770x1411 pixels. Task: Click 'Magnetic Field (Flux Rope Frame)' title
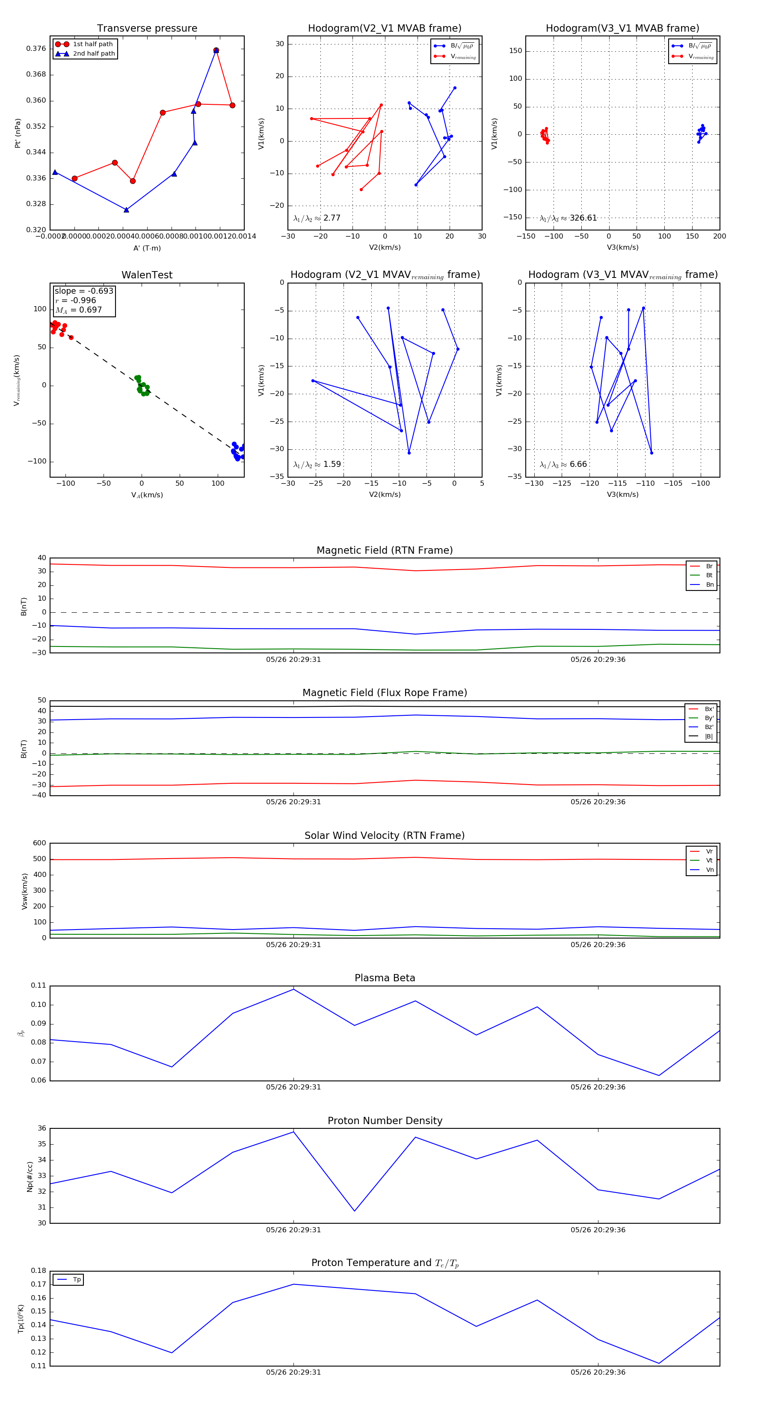pos(385,693)
